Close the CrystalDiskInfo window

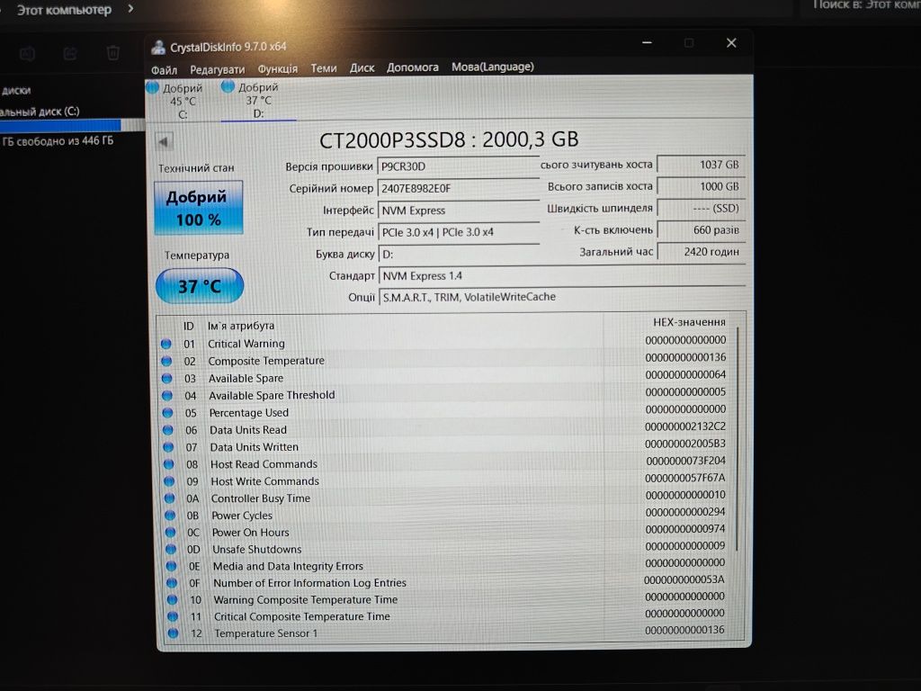pos(731,43)
